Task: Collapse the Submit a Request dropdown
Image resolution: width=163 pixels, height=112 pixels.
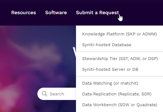Action: (x=97, y=13)
